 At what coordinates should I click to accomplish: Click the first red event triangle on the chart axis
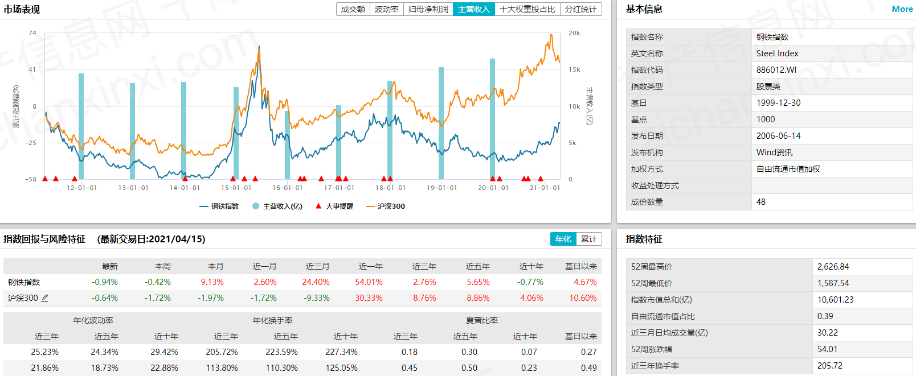click(x=45, y=179)
